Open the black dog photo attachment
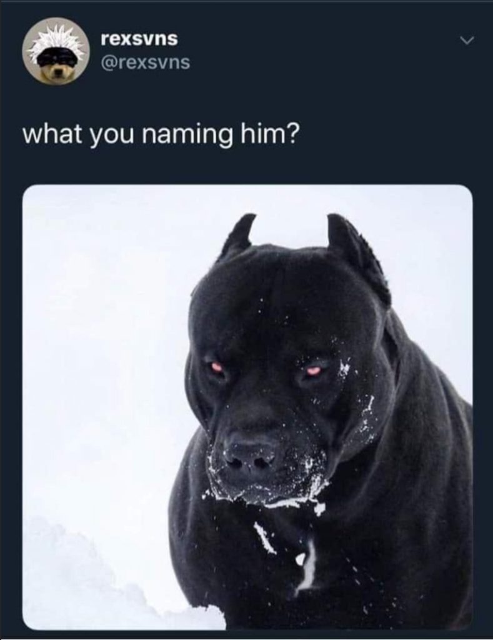The image size is (493, 640). [x=247, y=407]
